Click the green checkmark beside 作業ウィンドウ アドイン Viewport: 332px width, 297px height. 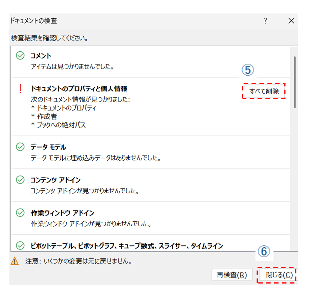click(20, 213)
